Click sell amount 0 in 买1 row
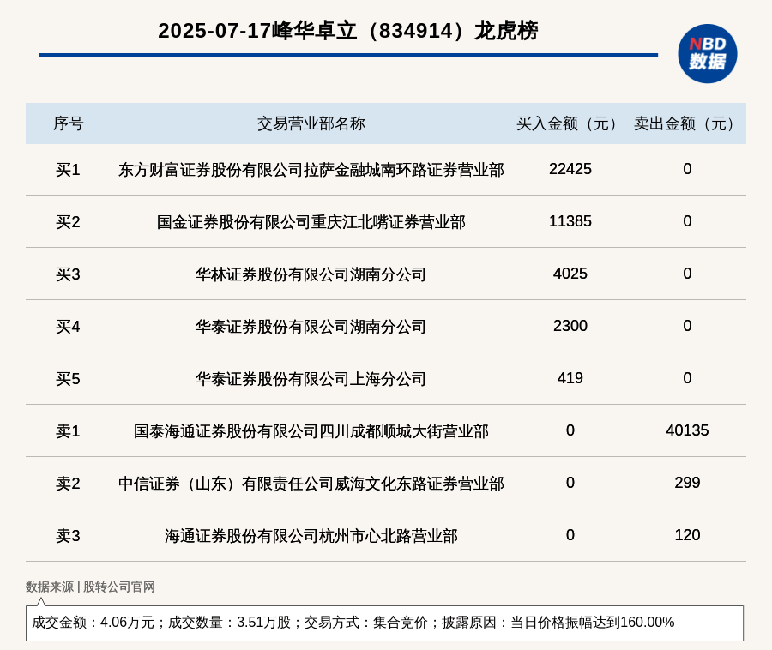The image size is (772, 650). pos(687,169)
